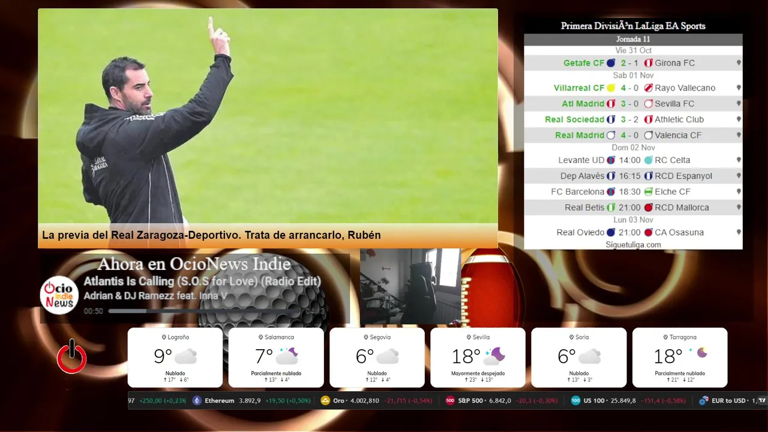Click the Atl Madrid crest icon
768x432 pixels.
pyautogui.click(x=611, y=104)
